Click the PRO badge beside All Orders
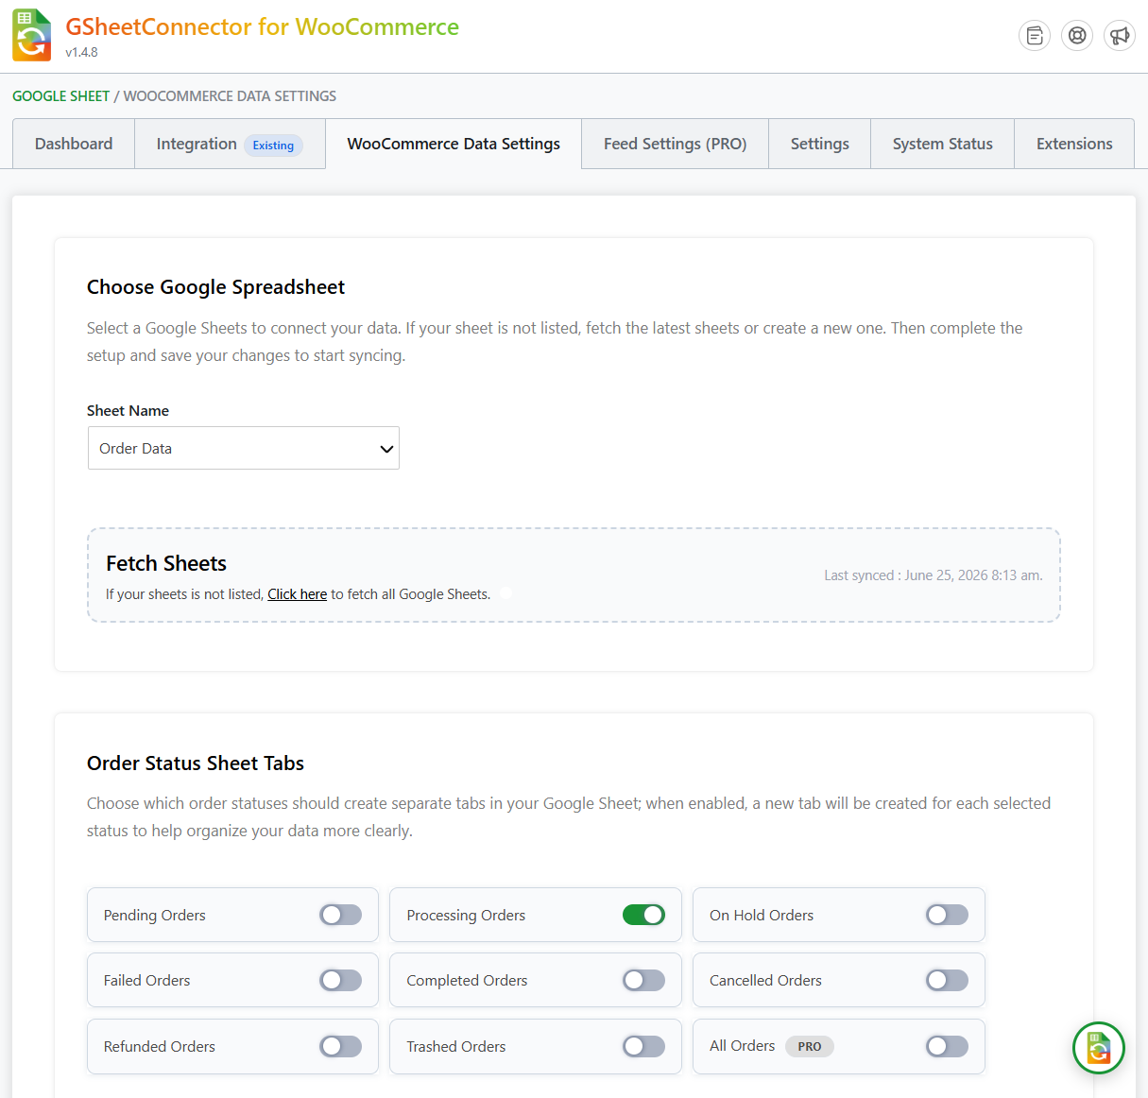This screenshot has height=1098, width=1148. coord(810,1047)
